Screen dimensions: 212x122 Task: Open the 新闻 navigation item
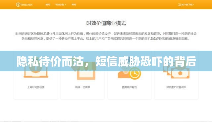pos(48,5)
